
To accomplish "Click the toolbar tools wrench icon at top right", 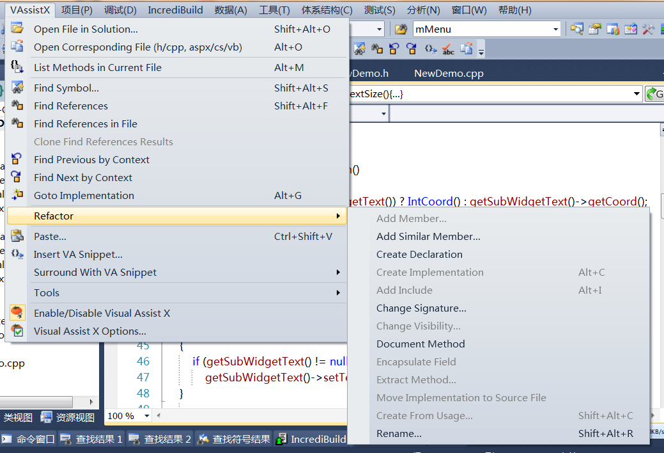I will [x=648, y=29].
